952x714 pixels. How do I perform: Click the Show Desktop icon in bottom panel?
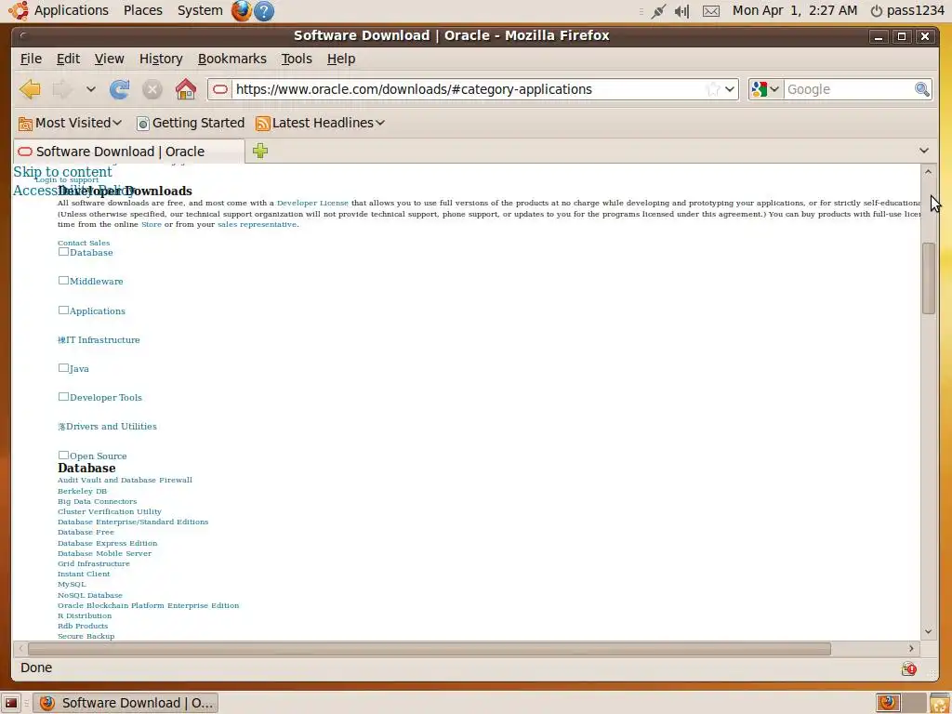click(x=11, y=703)
